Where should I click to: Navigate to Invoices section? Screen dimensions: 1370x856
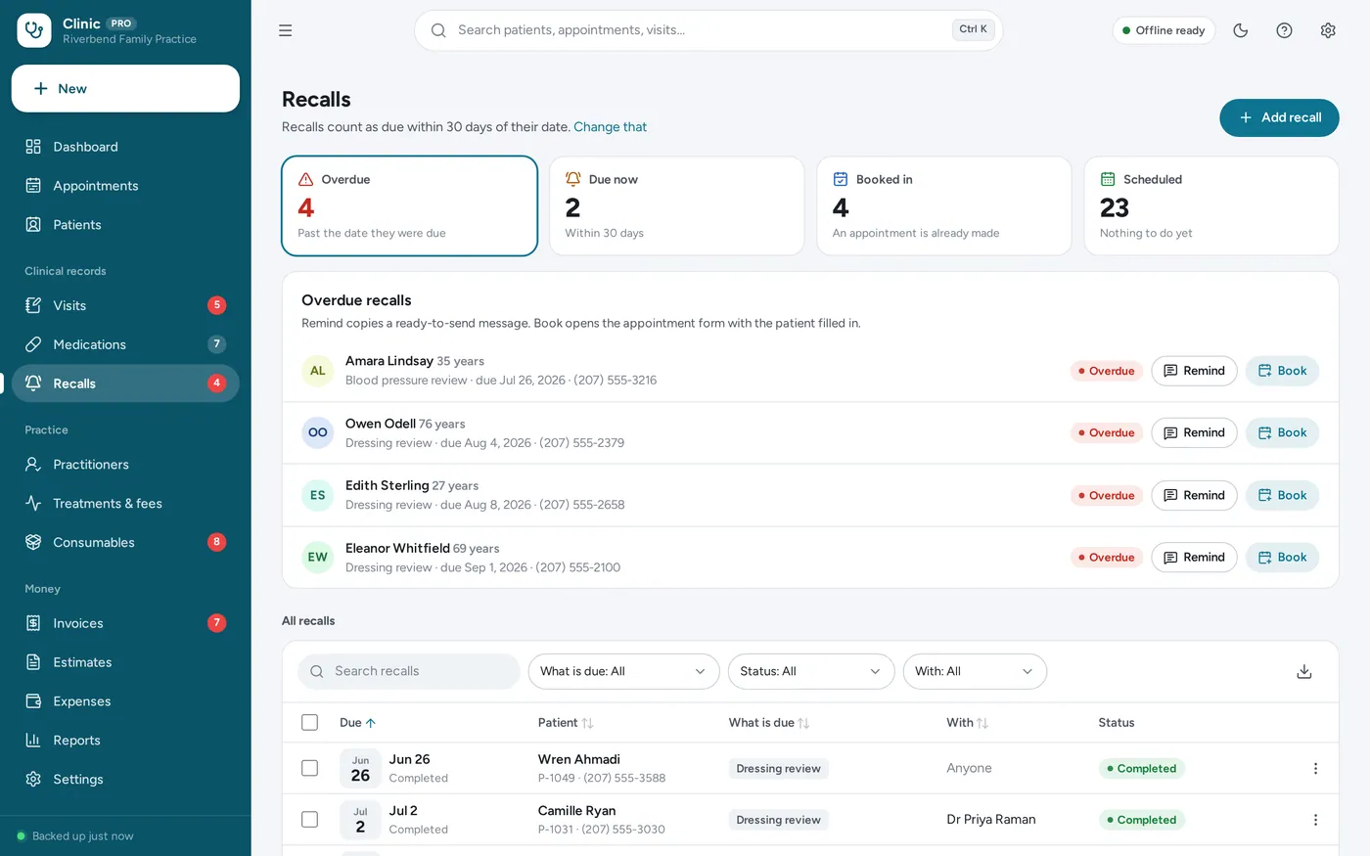125,623
